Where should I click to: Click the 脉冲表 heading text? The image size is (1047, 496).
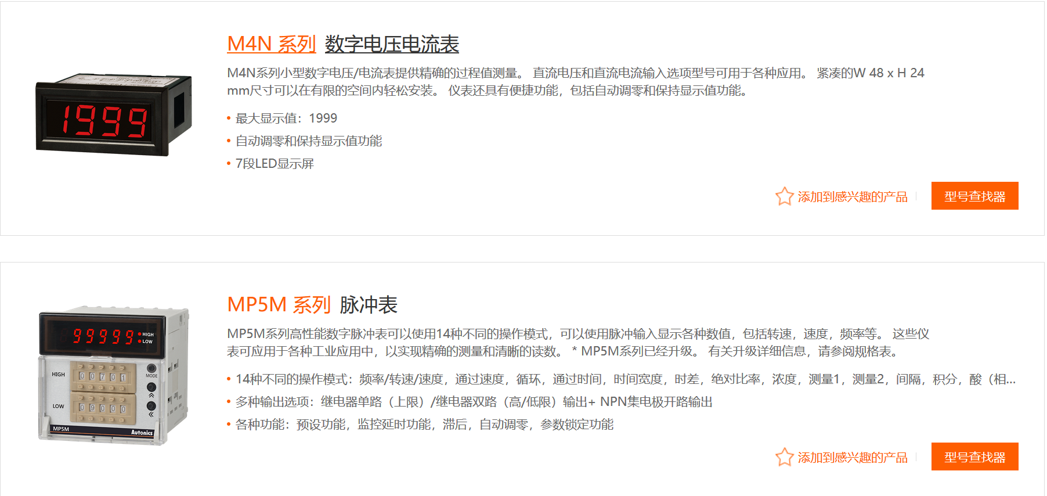[369, 305]
